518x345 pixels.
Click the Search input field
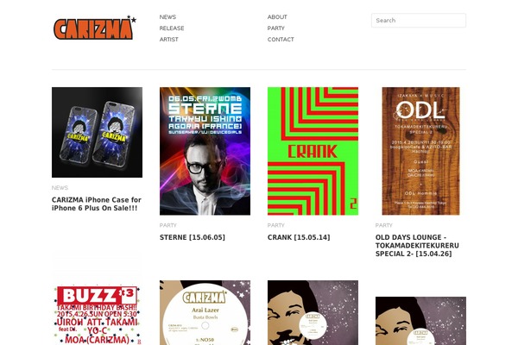tap(419, 21)
